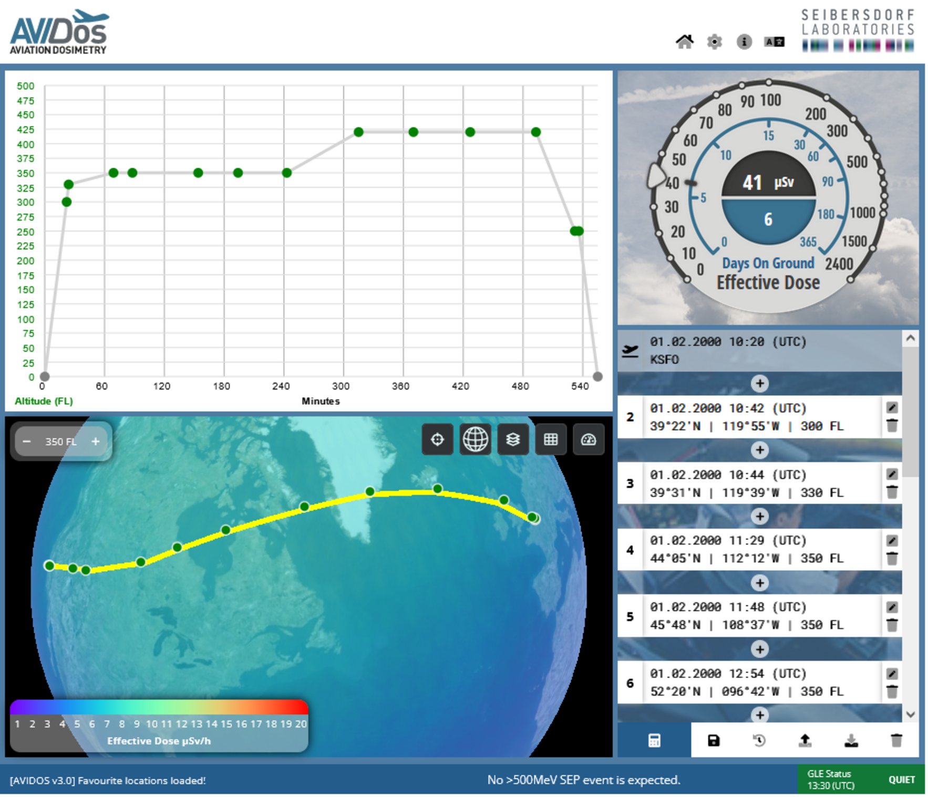The image size is (928, 797).
Task: Delete waypoint 3 at 10:44
Action: [891, 492]
